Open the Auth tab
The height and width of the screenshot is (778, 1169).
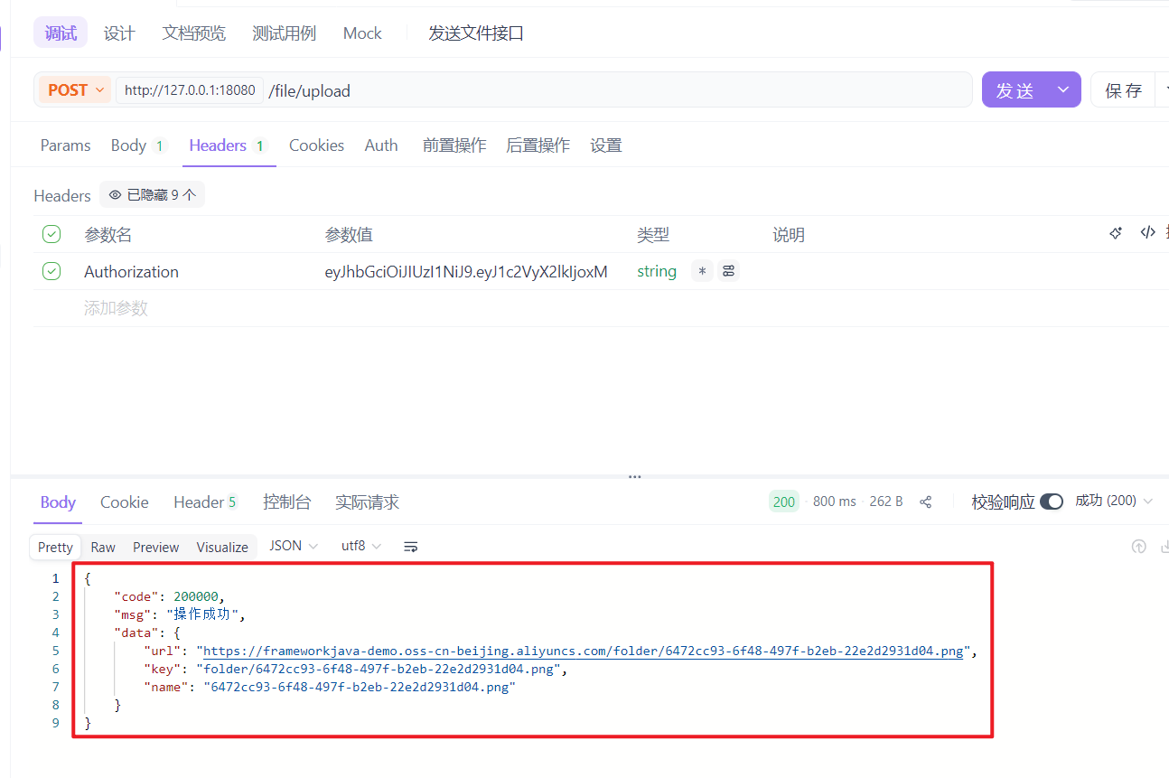pos(381,145)
